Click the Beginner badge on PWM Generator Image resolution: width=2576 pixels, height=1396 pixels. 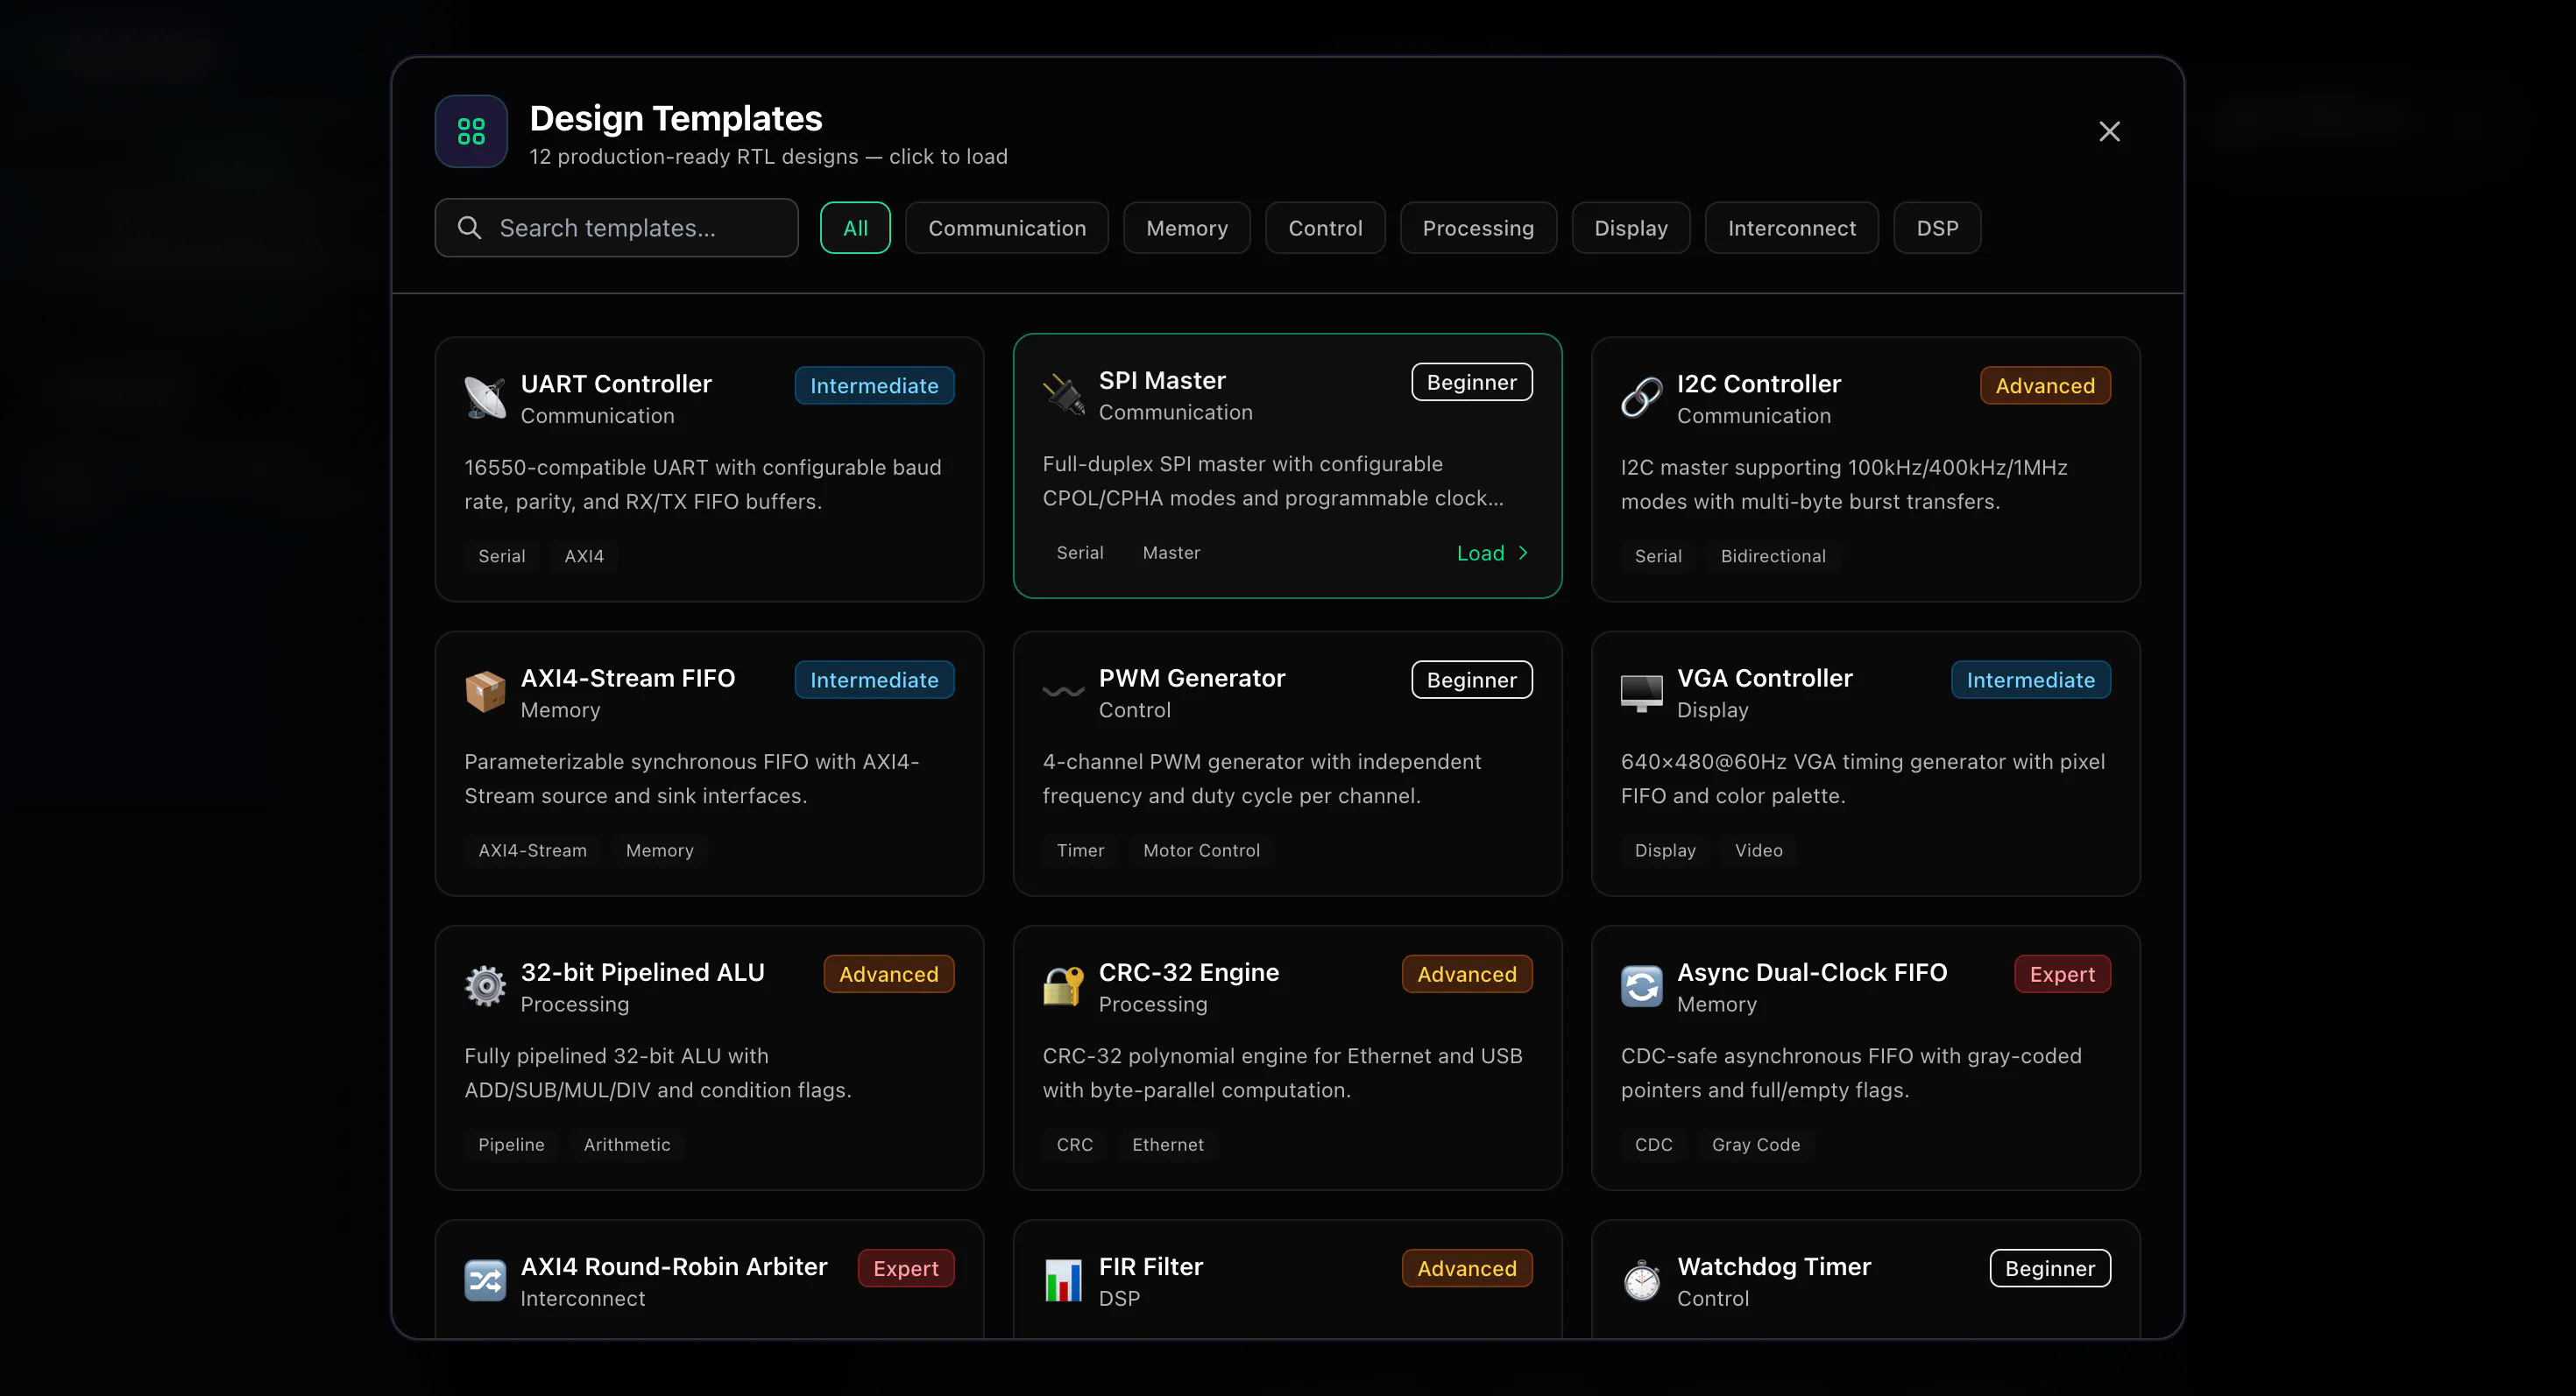click(1472, 680)
